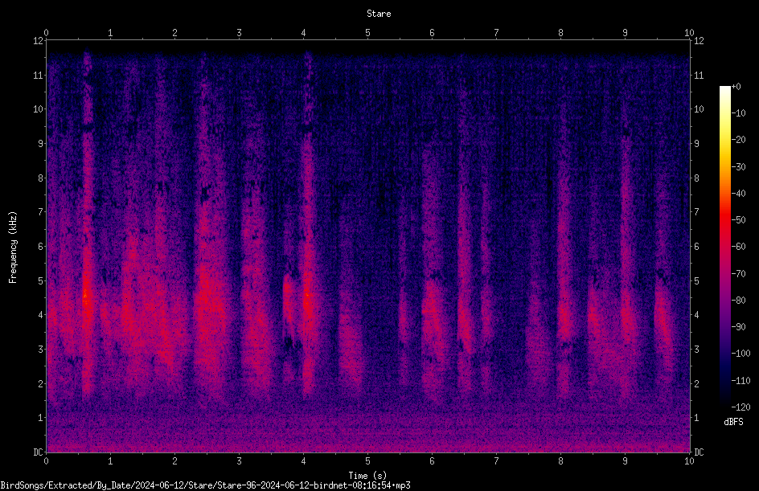
Task: Click the 10 second tick on top axis
Action: pyautogui.click(x=689, y=32)
